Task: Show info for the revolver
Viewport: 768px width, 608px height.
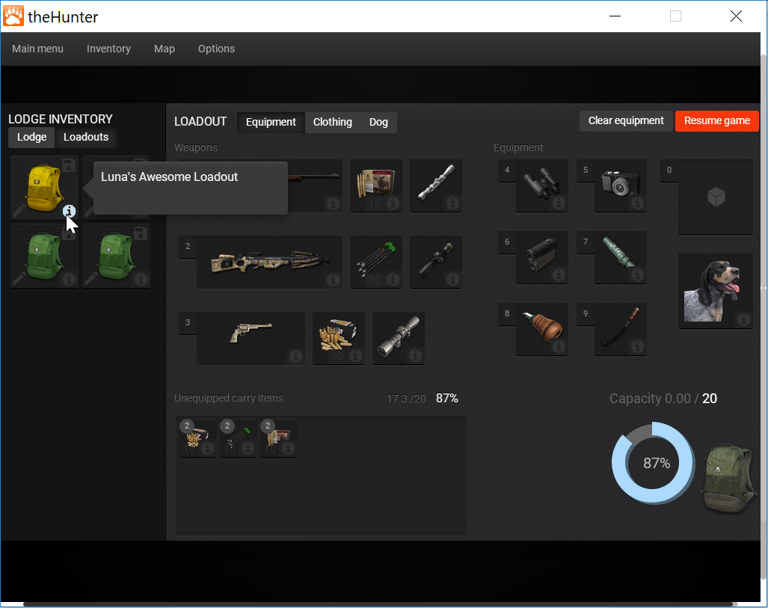Action: 295,356
